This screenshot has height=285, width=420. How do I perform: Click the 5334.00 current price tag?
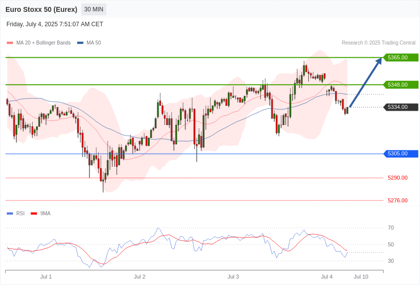(401, 107)
